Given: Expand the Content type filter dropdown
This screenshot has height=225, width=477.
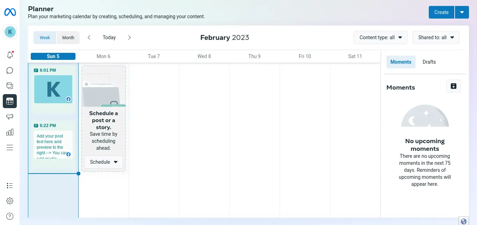Looking at the screenshot, I should (x=381, y=37).
